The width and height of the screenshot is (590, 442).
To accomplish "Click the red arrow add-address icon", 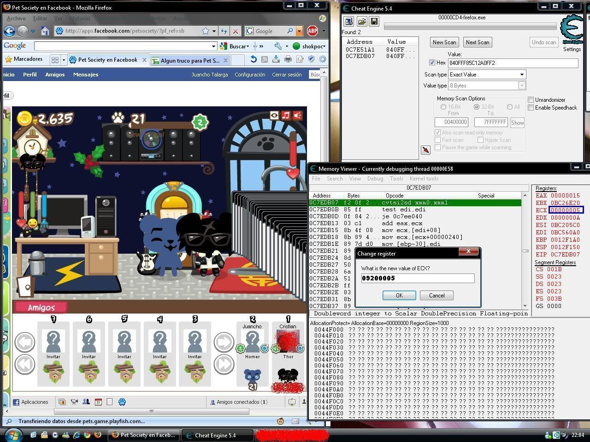I will coord(425,150).
